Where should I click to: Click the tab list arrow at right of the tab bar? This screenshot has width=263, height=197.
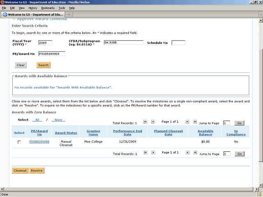click(x=261, y=15)
